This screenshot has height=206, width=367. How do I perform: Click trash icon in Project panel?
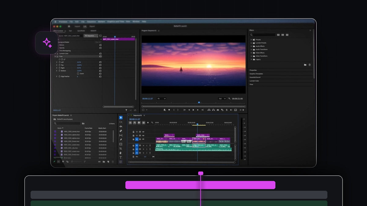click(113, 162)
